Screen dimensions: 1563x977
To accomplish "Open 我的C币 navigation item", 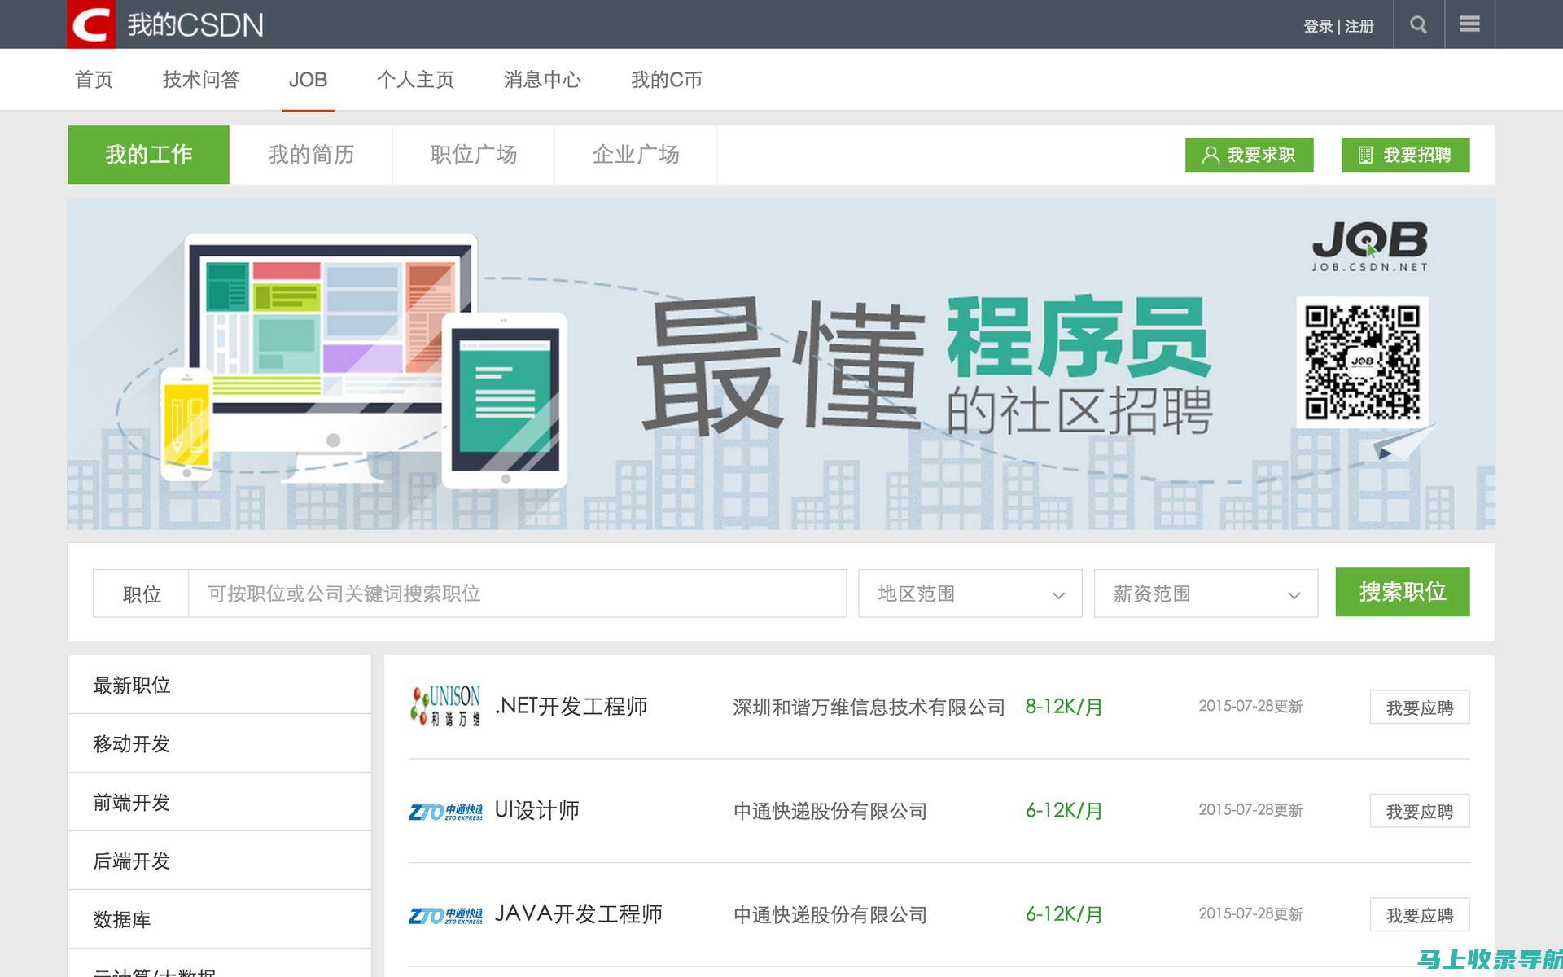I will (x=667, y=80).
